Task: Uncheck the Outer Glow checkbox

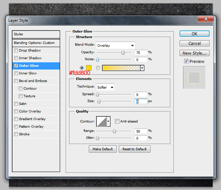Action: [x=16, y=66]
